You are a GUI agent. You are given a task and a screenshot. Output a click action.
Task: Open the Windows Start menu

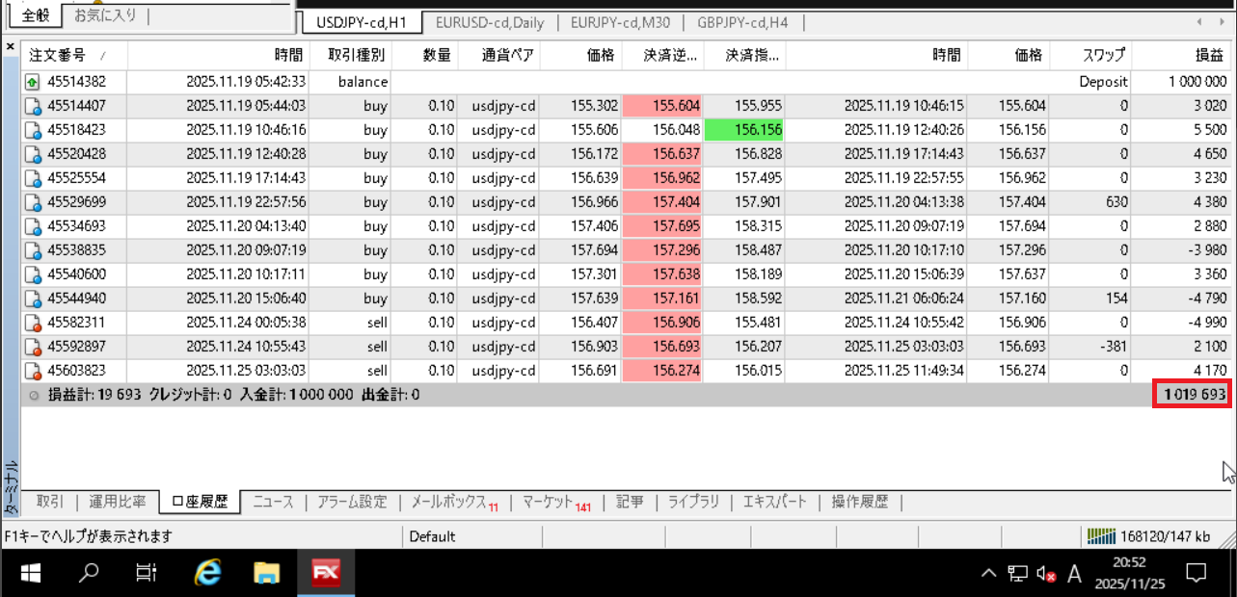click(x=30, y=574)
